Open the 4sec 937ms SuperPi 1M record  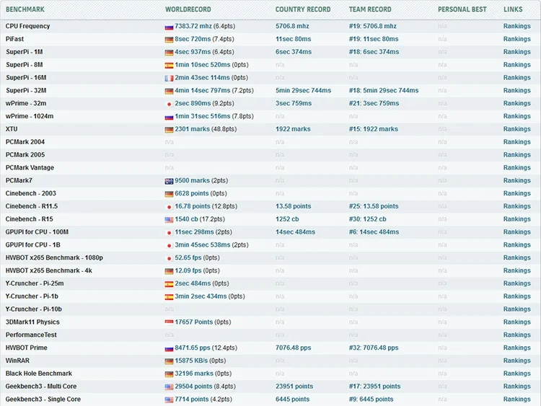pos(193,52)
